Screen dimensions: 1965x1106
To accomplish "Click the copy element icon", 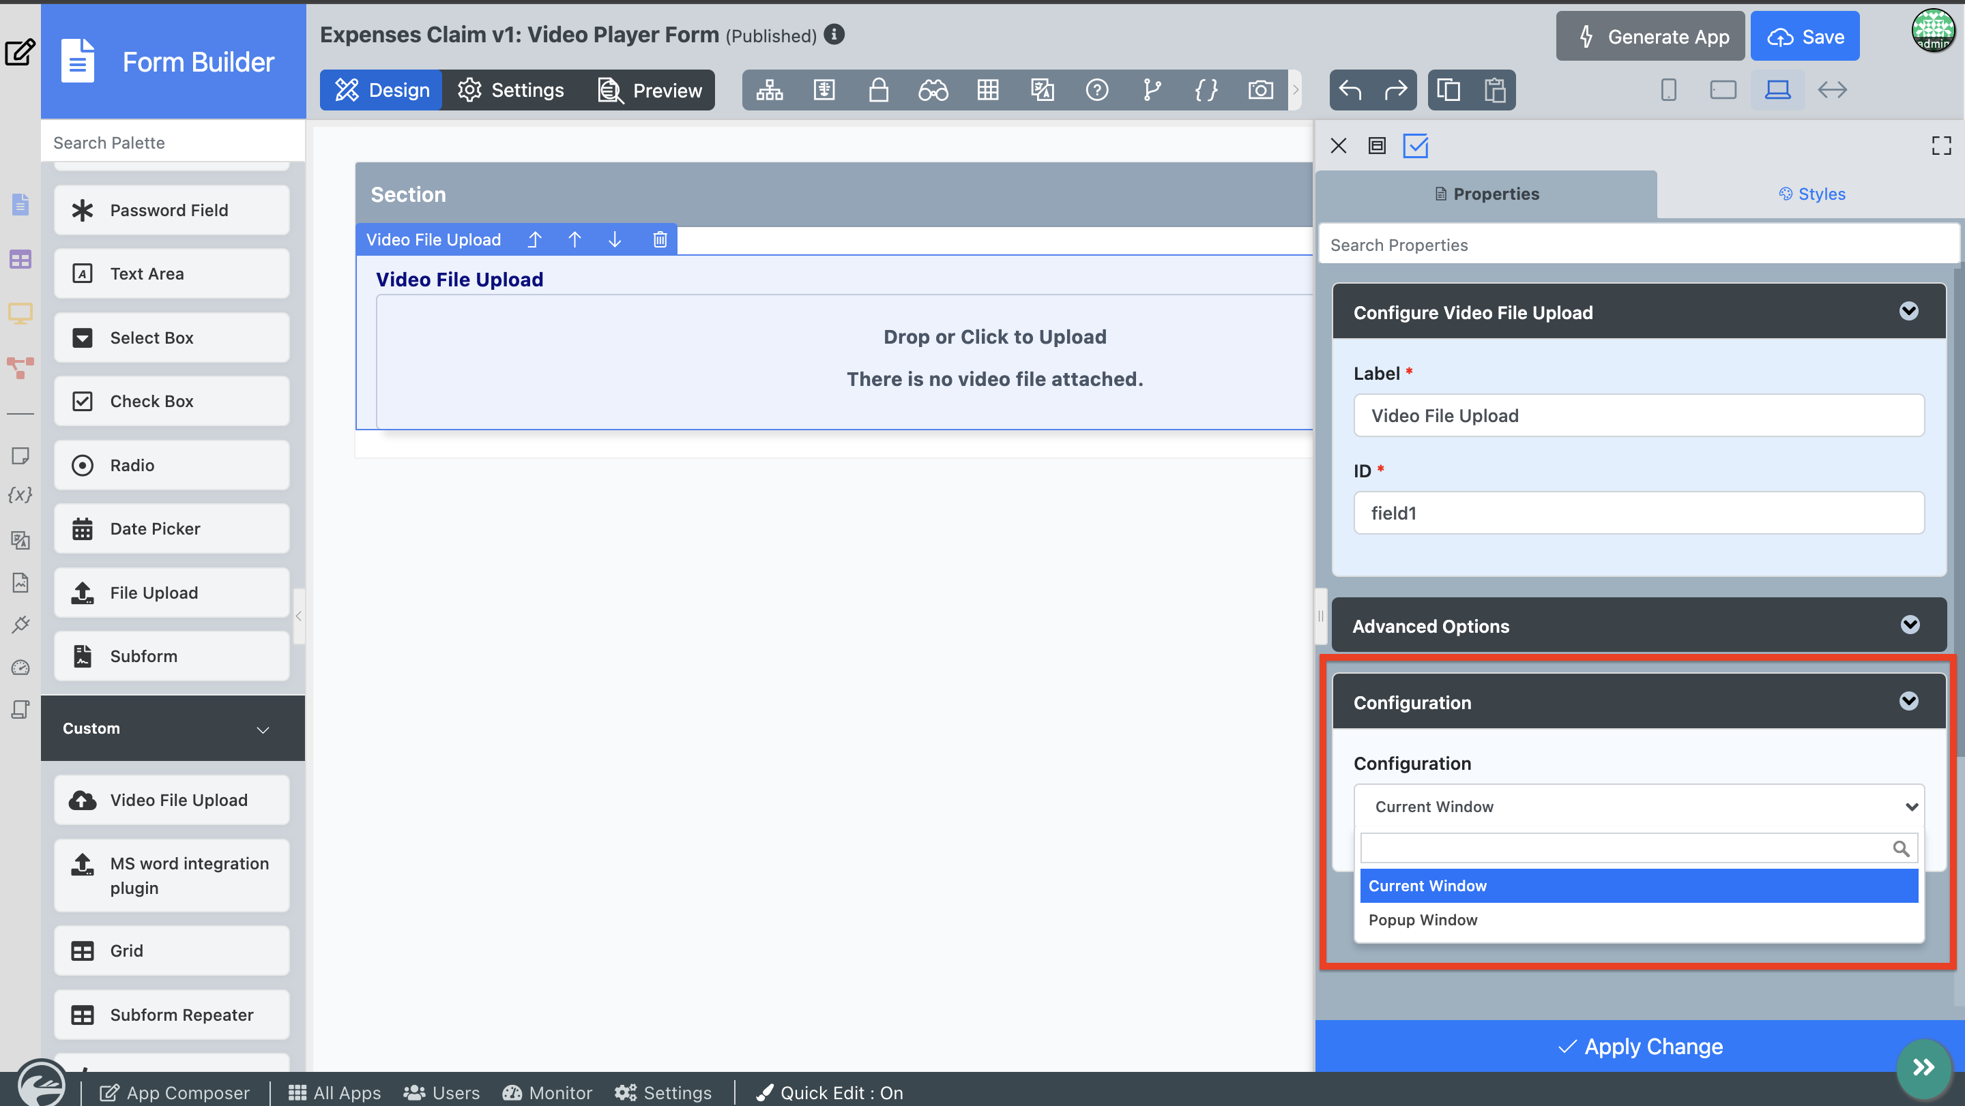I will (1448, 90).
